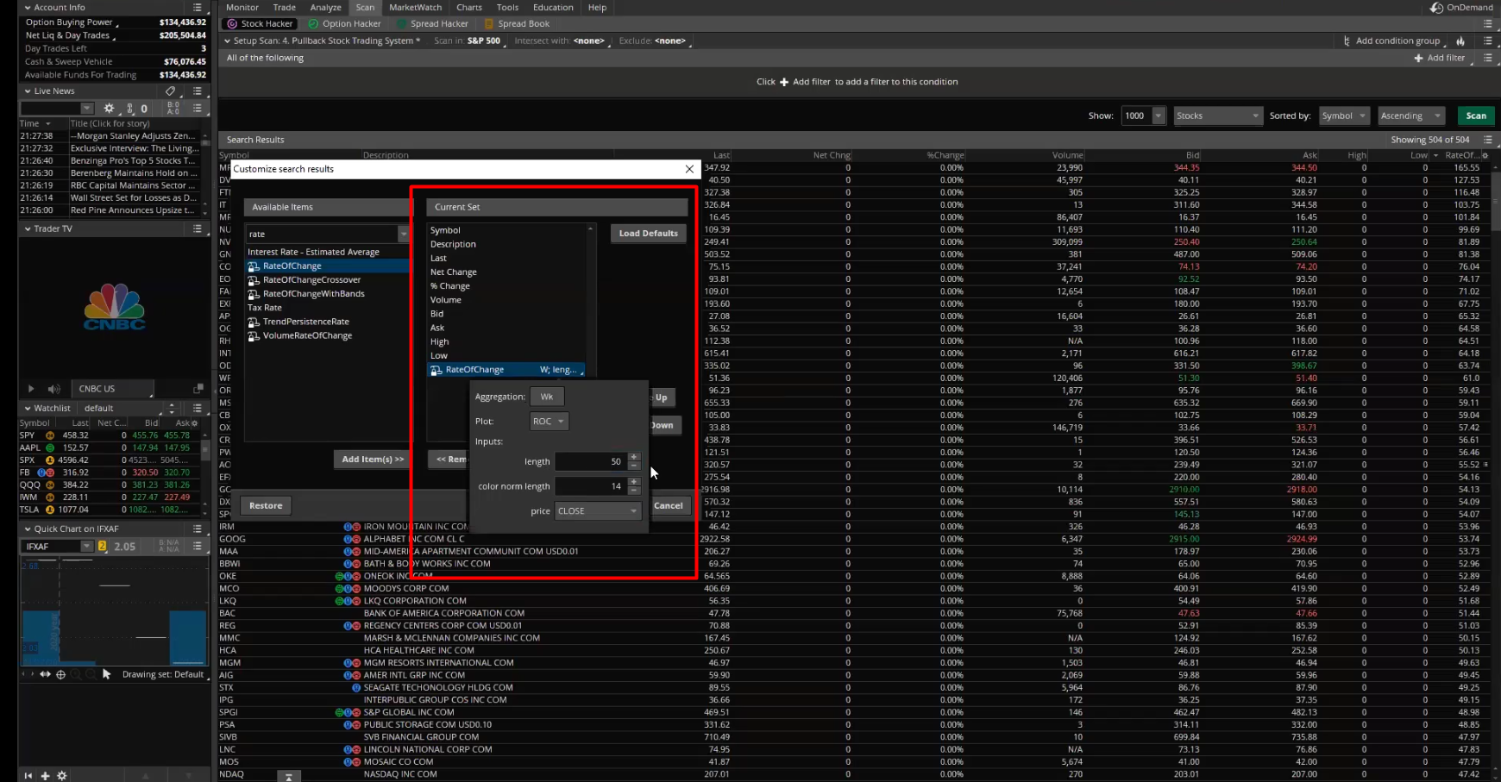1501x782 pixels.
Task: Open the Live News header menu icon
Action: [198, 91]
